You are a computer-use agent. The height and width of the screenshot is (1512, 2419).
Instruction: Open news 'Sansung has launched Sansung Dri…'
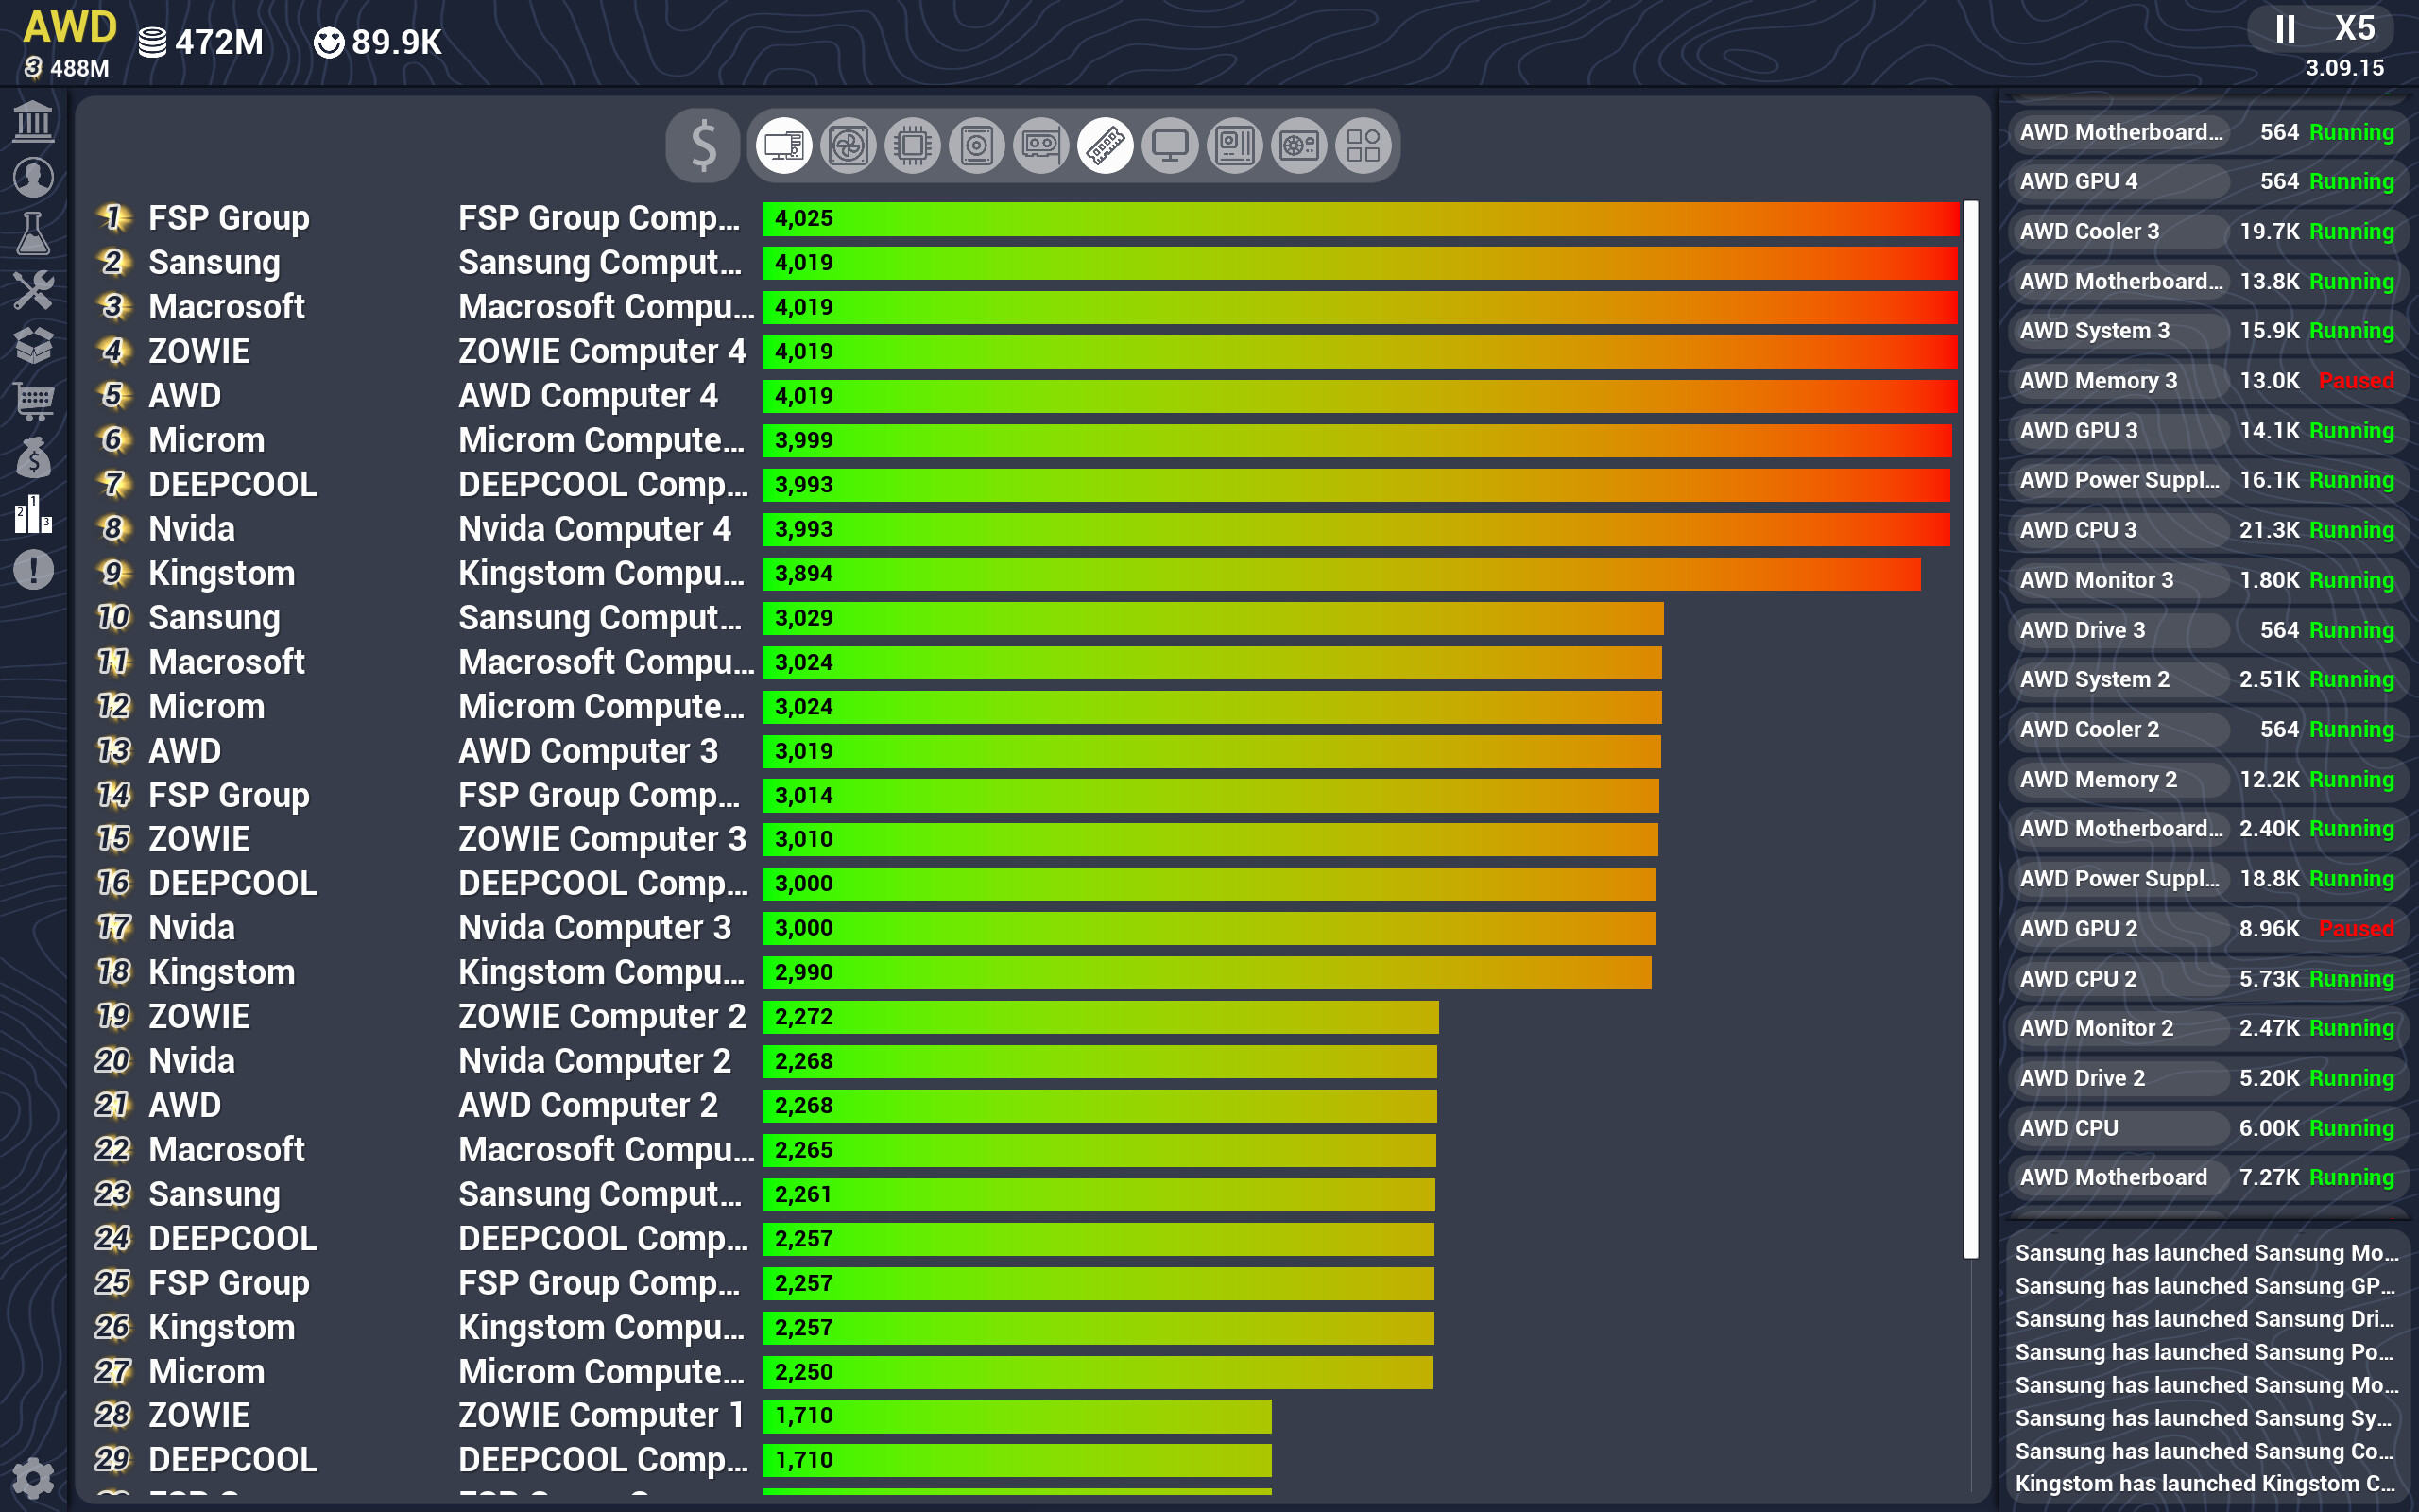(x=2205, y=1319)
